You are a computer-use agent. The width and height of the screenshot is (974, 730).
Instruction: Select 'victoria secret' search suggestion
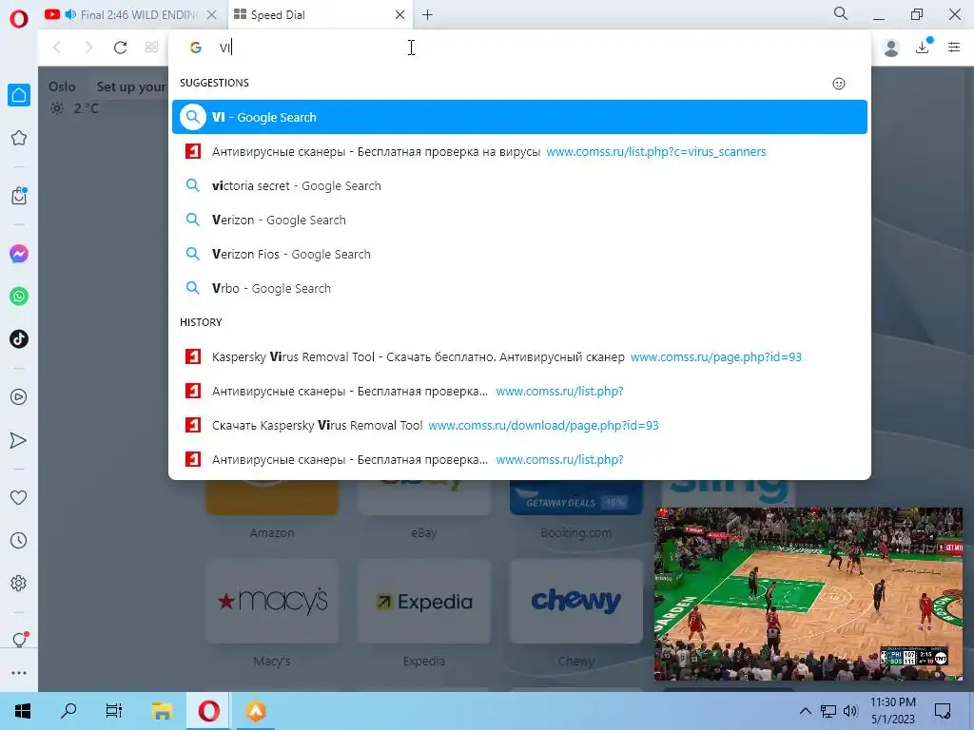pos(519,185)
